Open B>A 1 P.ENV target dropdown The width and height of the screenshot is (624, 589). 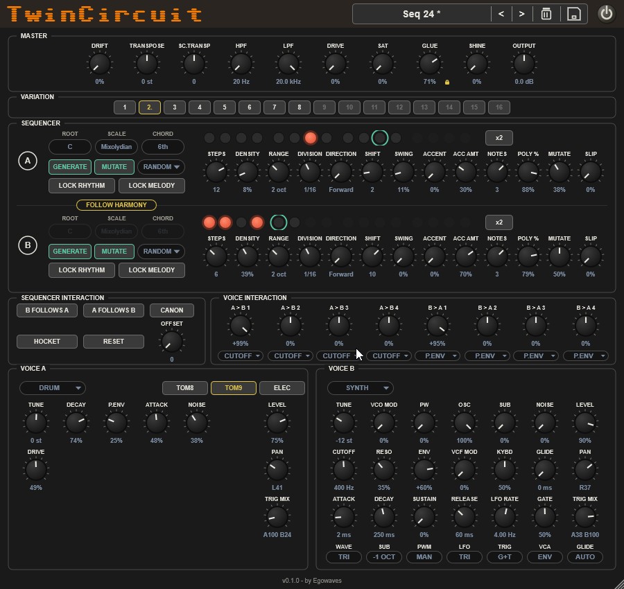coord(437,356)
